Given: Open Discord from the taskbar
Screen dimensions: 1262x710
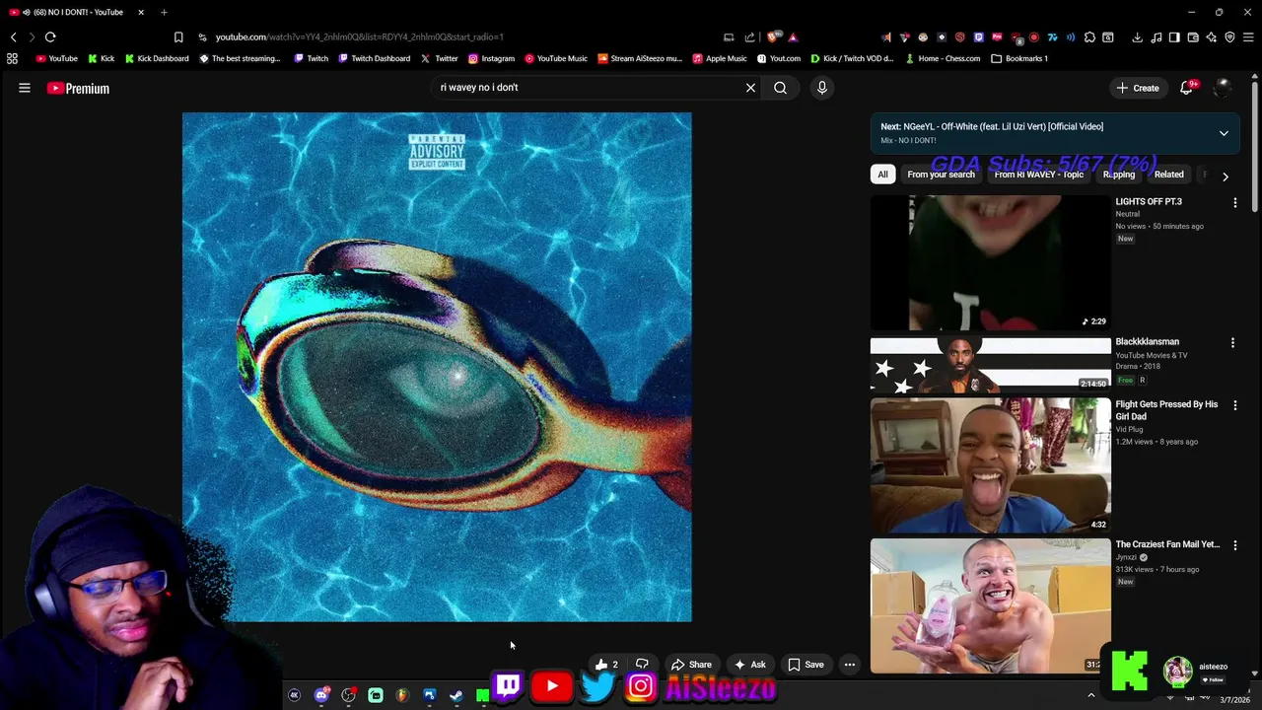Looking at the screenshot, I should (x=321, y=695).
